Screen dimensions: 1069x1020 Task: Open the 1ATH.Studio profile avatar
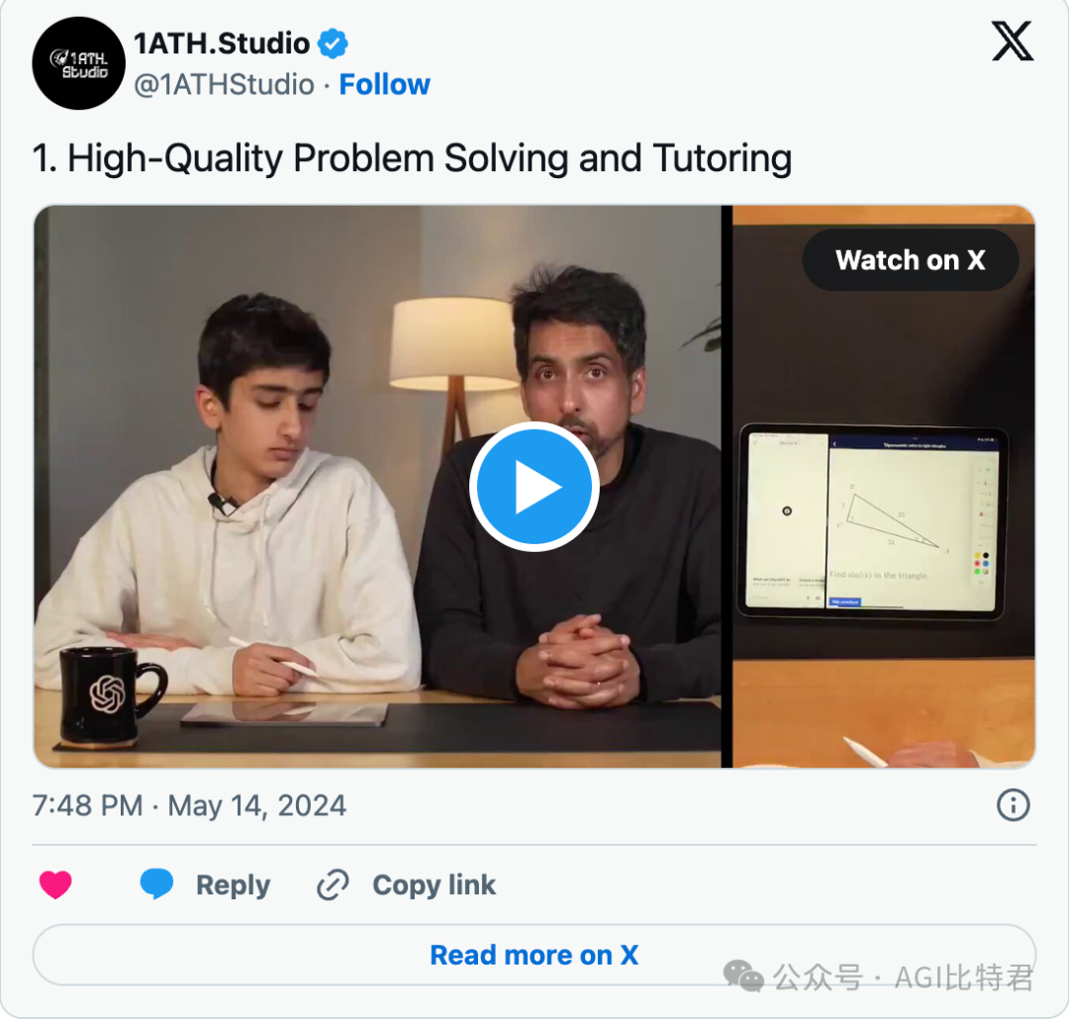tap(78, 63)
